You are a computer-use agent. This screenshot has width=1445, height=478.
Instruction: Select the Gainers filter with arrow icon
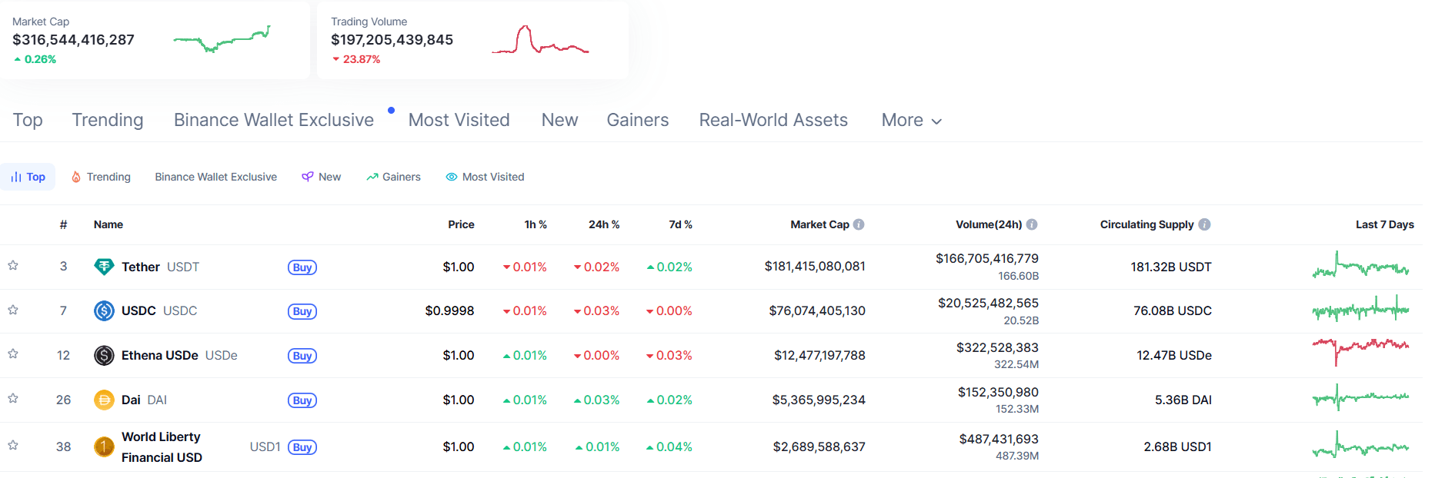tap(393, 177)
